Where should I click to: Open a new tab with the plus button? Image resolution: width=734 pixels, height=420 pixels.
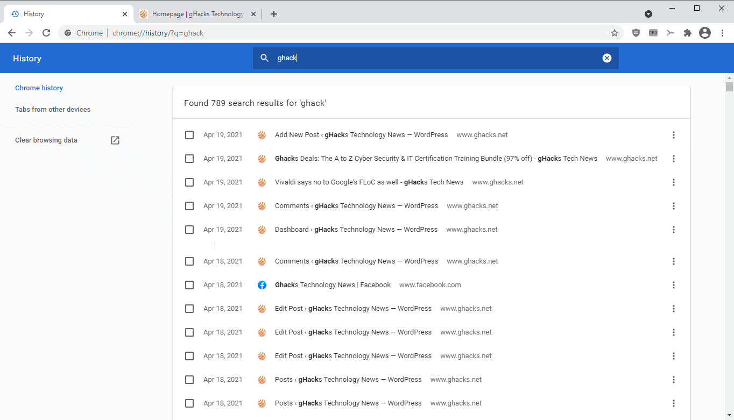(x=274, y=14)
